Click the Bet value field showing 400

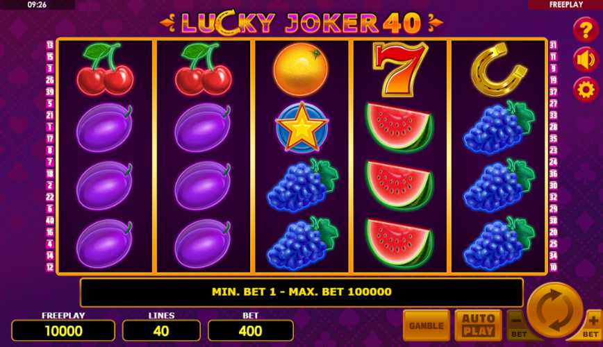pos(250,330)
